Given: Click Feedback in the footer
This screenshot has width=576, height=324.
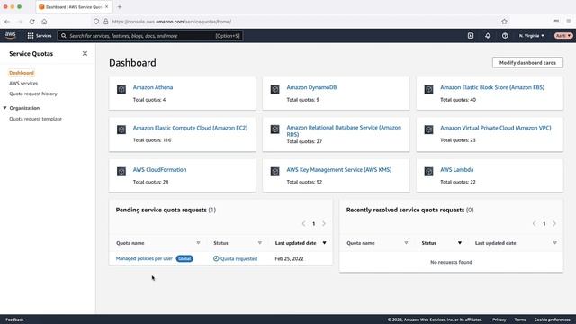Looking at the screenshot, I should tap(14, 319).
